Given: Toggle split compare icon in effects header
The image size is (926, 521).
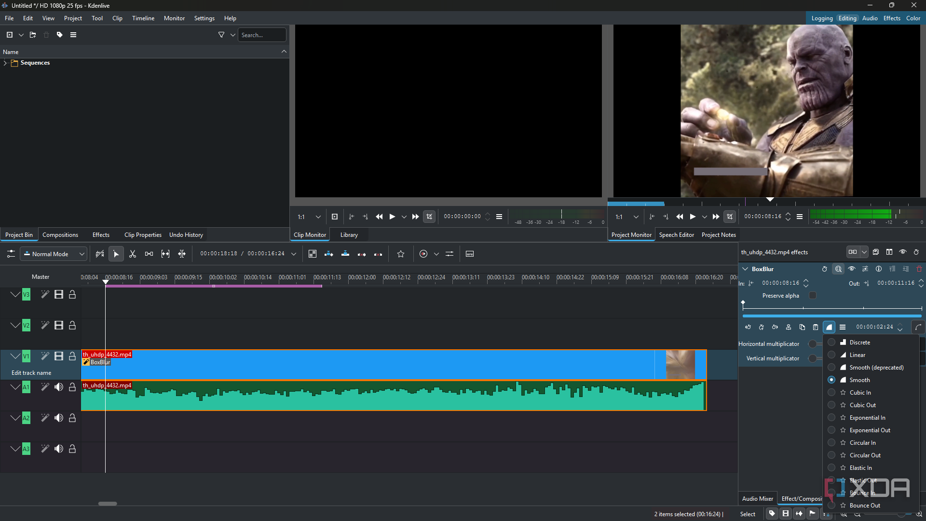Looking at the screenshot, I should (889, 252).
